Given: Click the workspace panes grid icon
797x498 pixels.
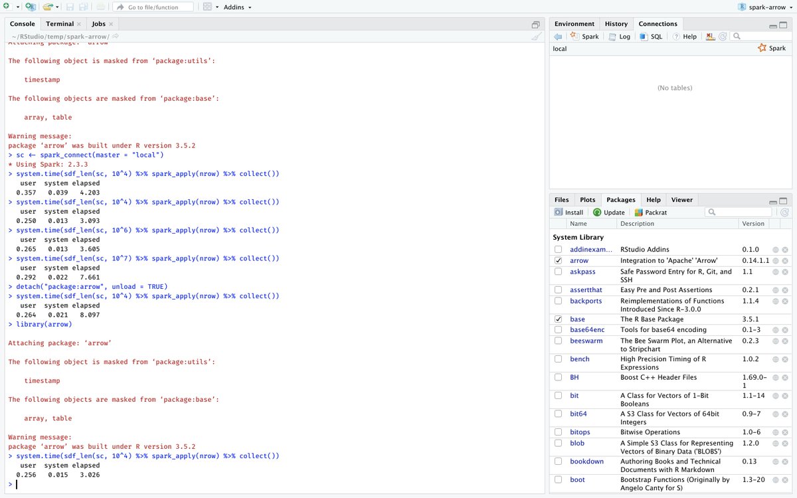Looking at the screenshot, I should pyautogui.click(x=207, y=7).
